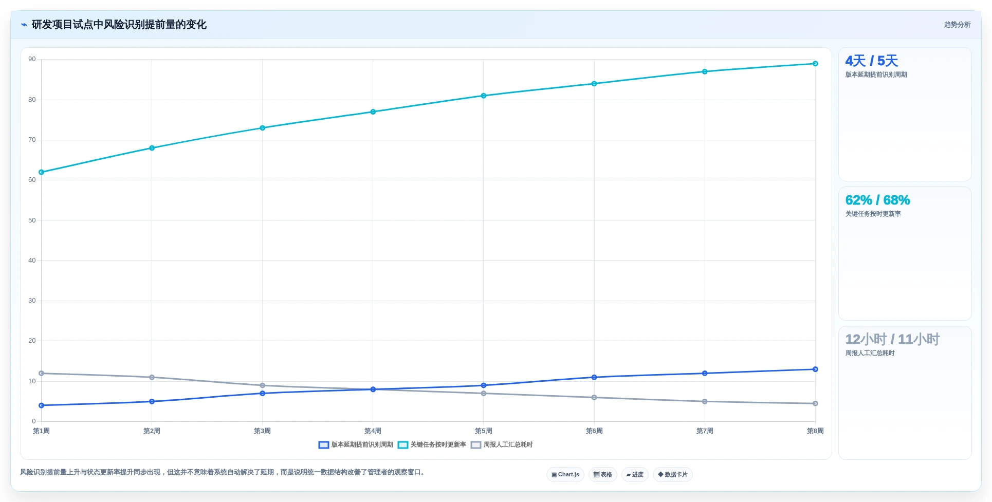Click the lightning icon beside the chart title

tap(24, 25)
